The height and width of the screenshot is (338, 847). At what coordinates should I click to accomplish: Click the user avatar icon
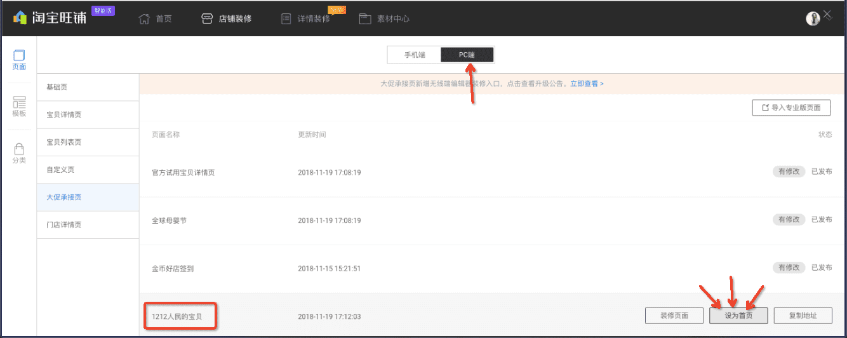(813, 18)
